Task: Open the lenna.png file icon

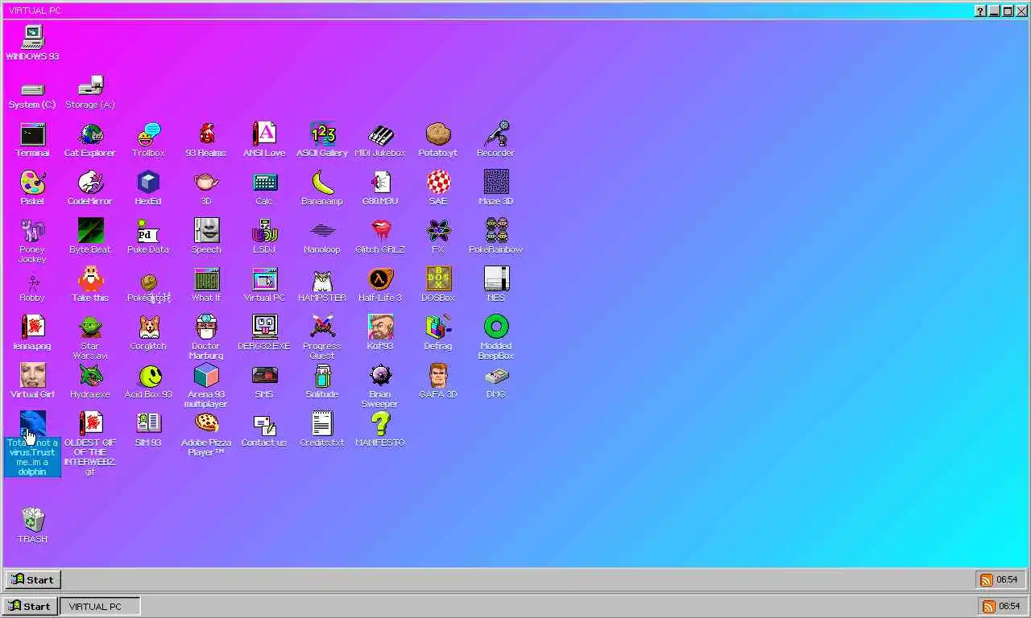Action: pos(32,327)
